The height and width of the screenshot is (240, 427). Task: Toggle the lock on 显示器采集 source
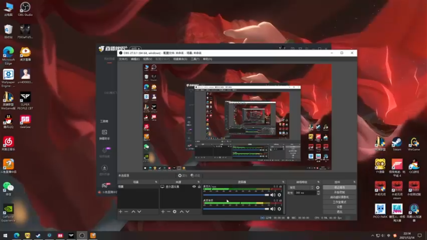coord(199,187)
